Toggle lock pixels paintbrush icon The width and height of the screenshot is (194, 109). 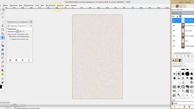coord(177,16)
